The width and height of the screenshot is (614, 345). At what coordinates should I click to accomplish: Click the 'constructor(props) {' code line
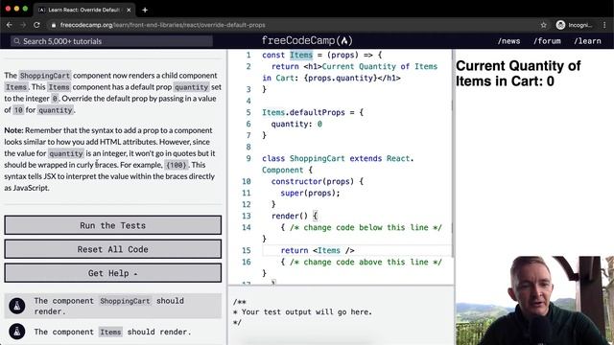(318, 181)
